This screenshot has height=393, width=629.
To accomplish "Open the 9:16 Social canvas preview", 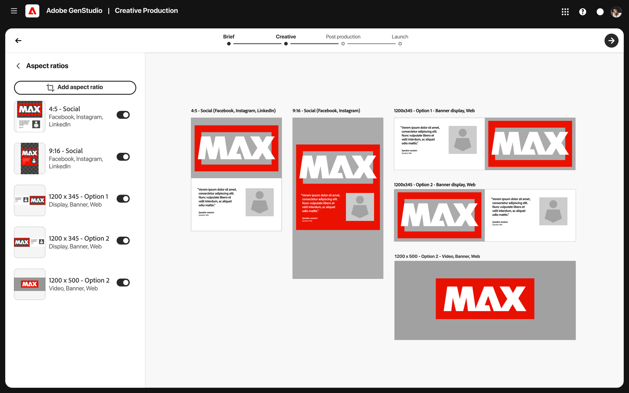I will click(x=338, y=198).
